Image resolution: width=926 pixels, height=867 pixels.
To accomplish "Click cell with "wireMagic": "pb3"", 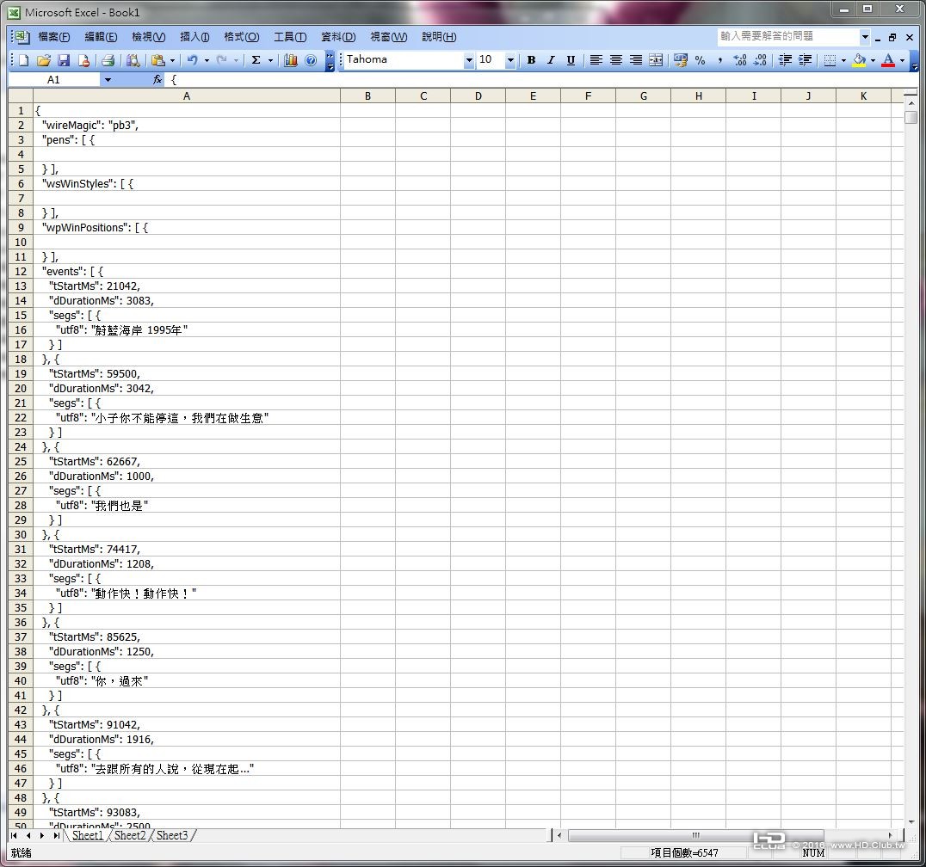I will tap(187, 125).
